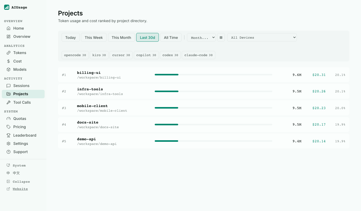The image size is (361, 211).
Task: Click the Projects folder icon
Action: click(x=9, y=94)
